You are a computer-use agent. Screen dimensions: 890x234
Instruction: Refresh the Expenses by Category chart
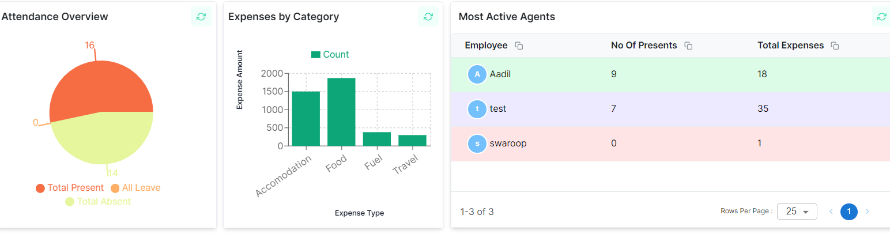[x=428, y=17]
